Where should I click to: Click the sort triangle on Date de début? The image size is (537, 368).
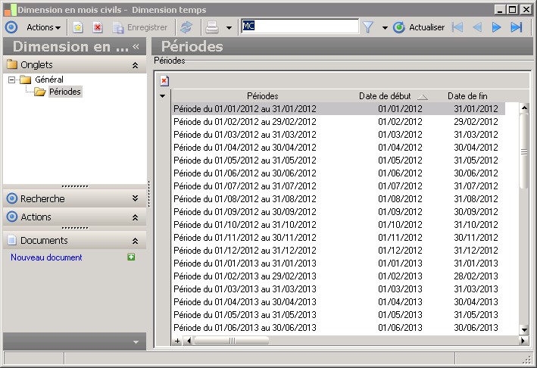[423, 97]
